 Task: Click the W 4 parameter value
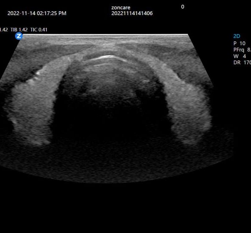pos(239,56)
